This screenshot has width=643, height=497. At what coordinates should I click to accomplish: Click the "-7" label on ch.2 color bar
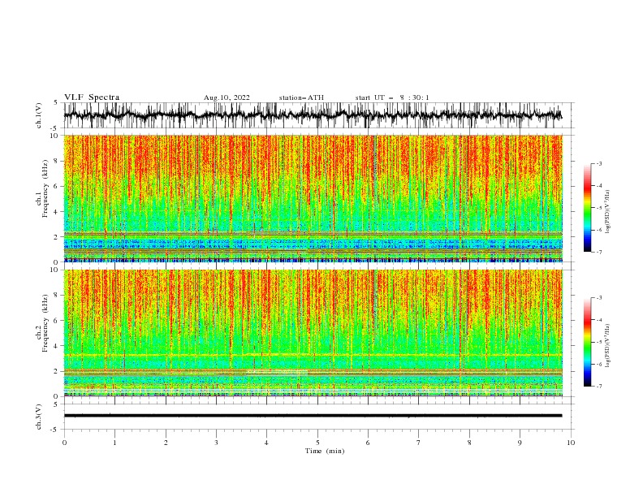click(598, 386)
